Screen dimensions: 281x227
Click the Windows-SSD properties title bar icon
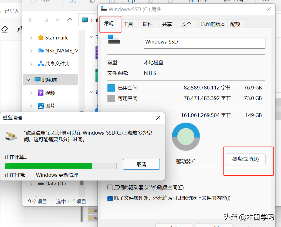(104, 9)
